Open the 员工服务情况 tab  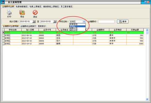click(x=66, y=7)
